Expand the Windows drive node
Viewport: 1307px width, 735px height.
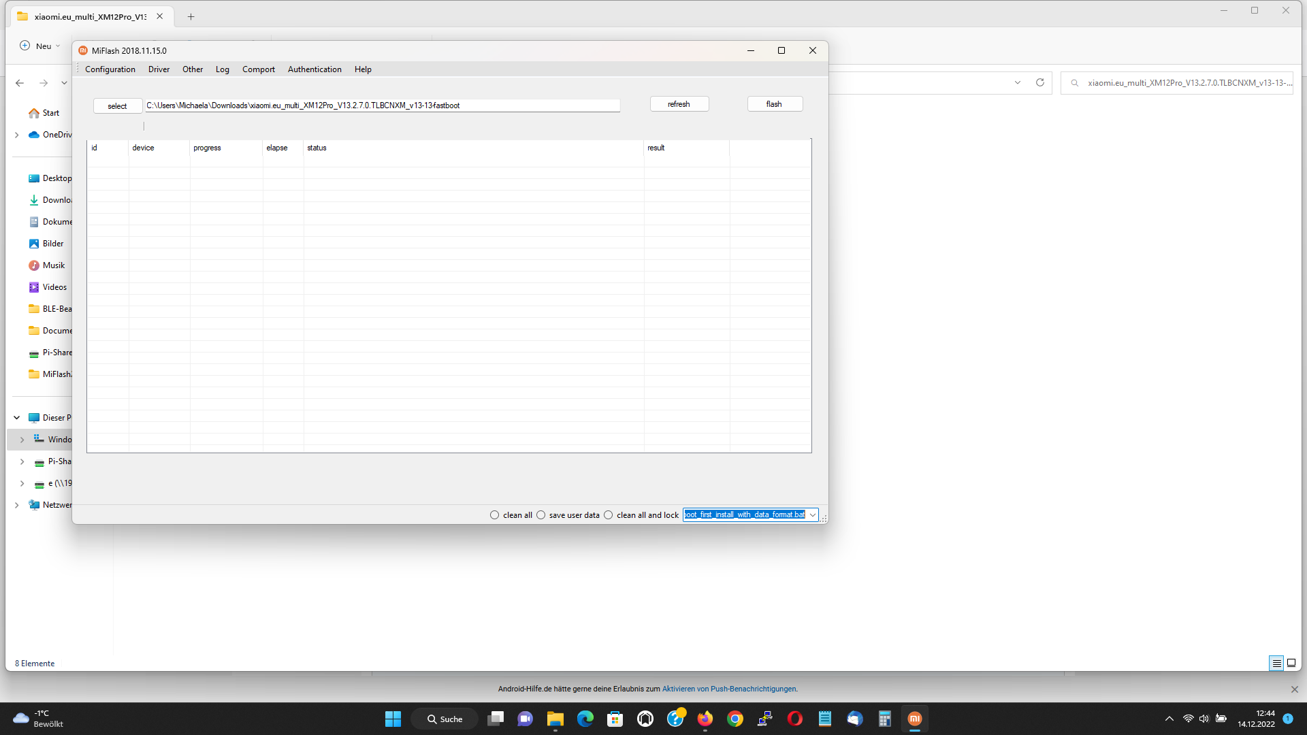point(22,440)
